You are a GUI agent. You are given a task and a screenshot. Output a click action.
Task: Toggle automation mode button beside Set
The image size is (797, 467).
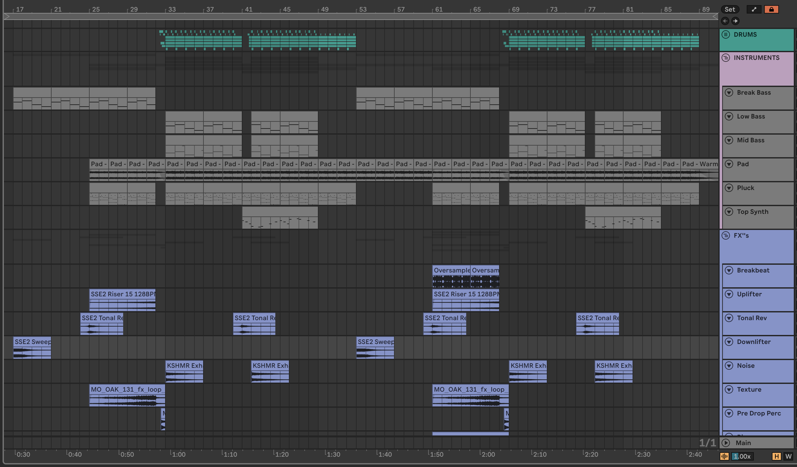(x=754, y=9)
